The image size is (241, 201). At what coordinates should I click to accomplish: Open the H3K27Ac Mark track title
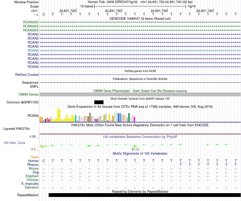(x=140, y=125)
